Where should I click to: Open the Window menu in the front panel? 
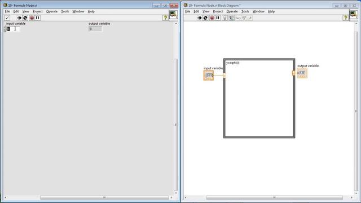(78, 11)
